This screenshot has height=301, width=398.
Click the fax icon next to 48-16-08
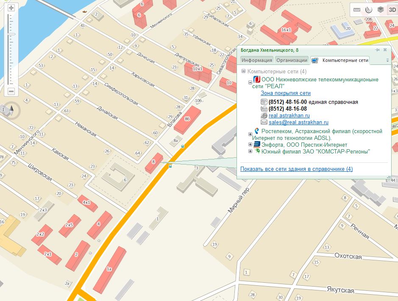click(x=264, y=109)
